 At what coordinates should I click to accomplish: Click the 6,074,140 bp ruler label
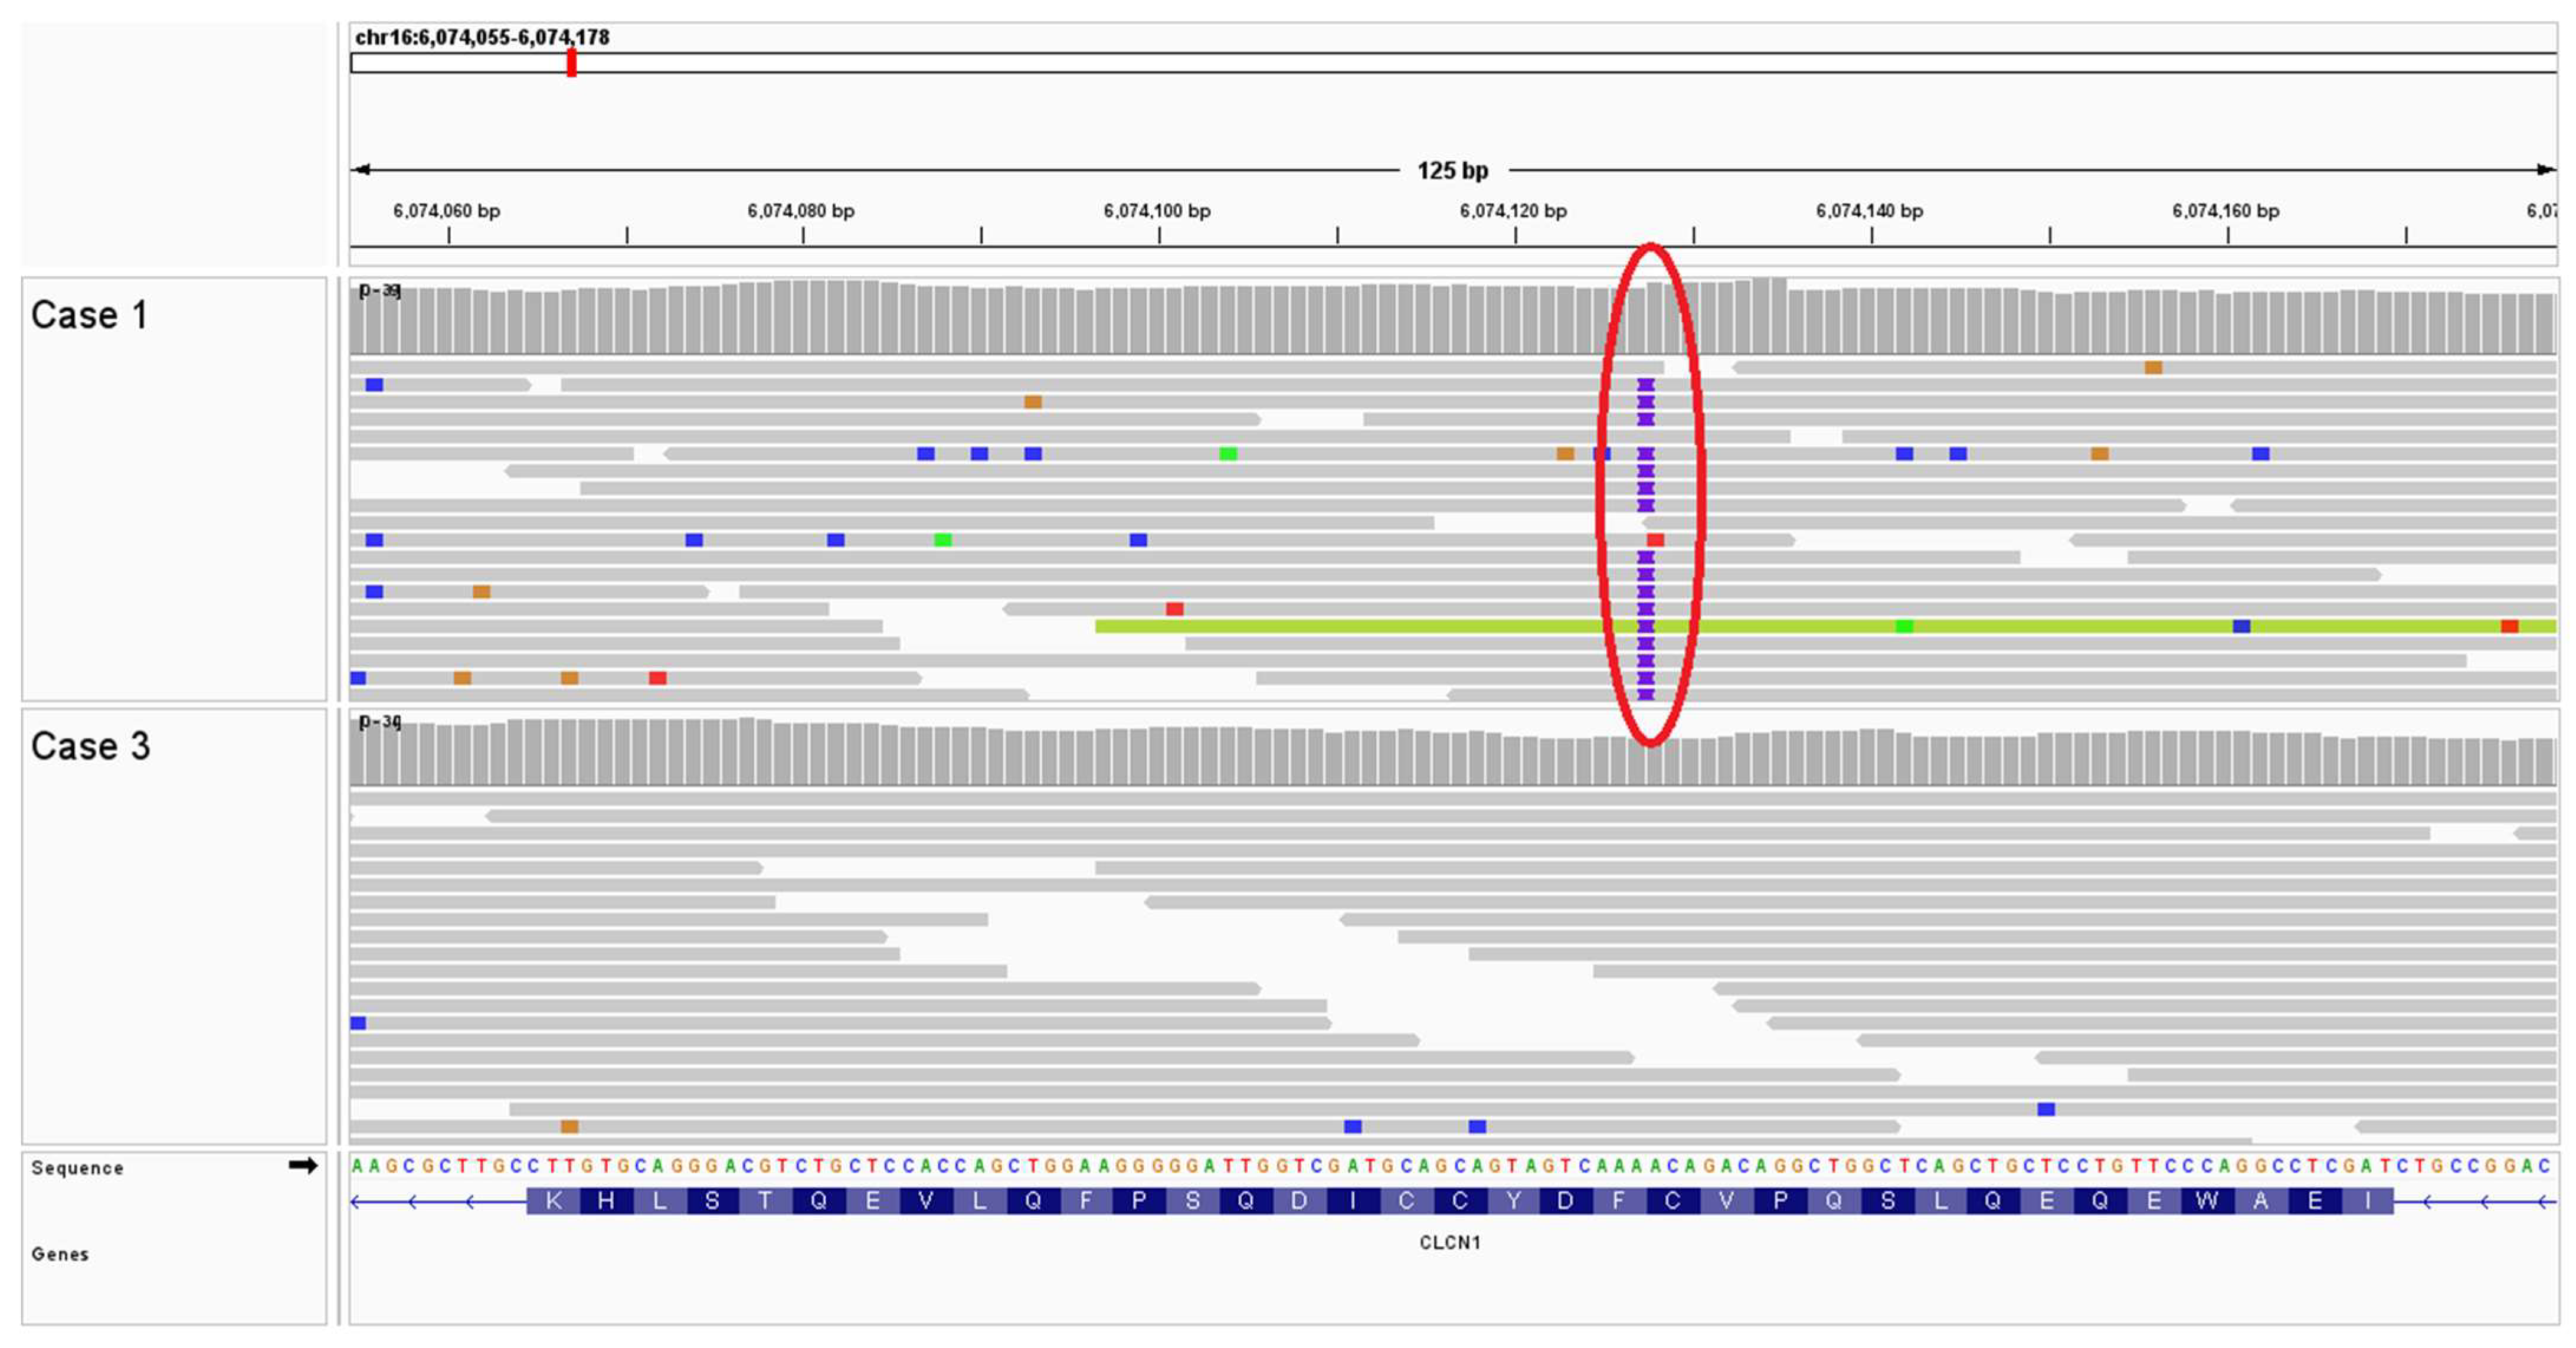1869,211
